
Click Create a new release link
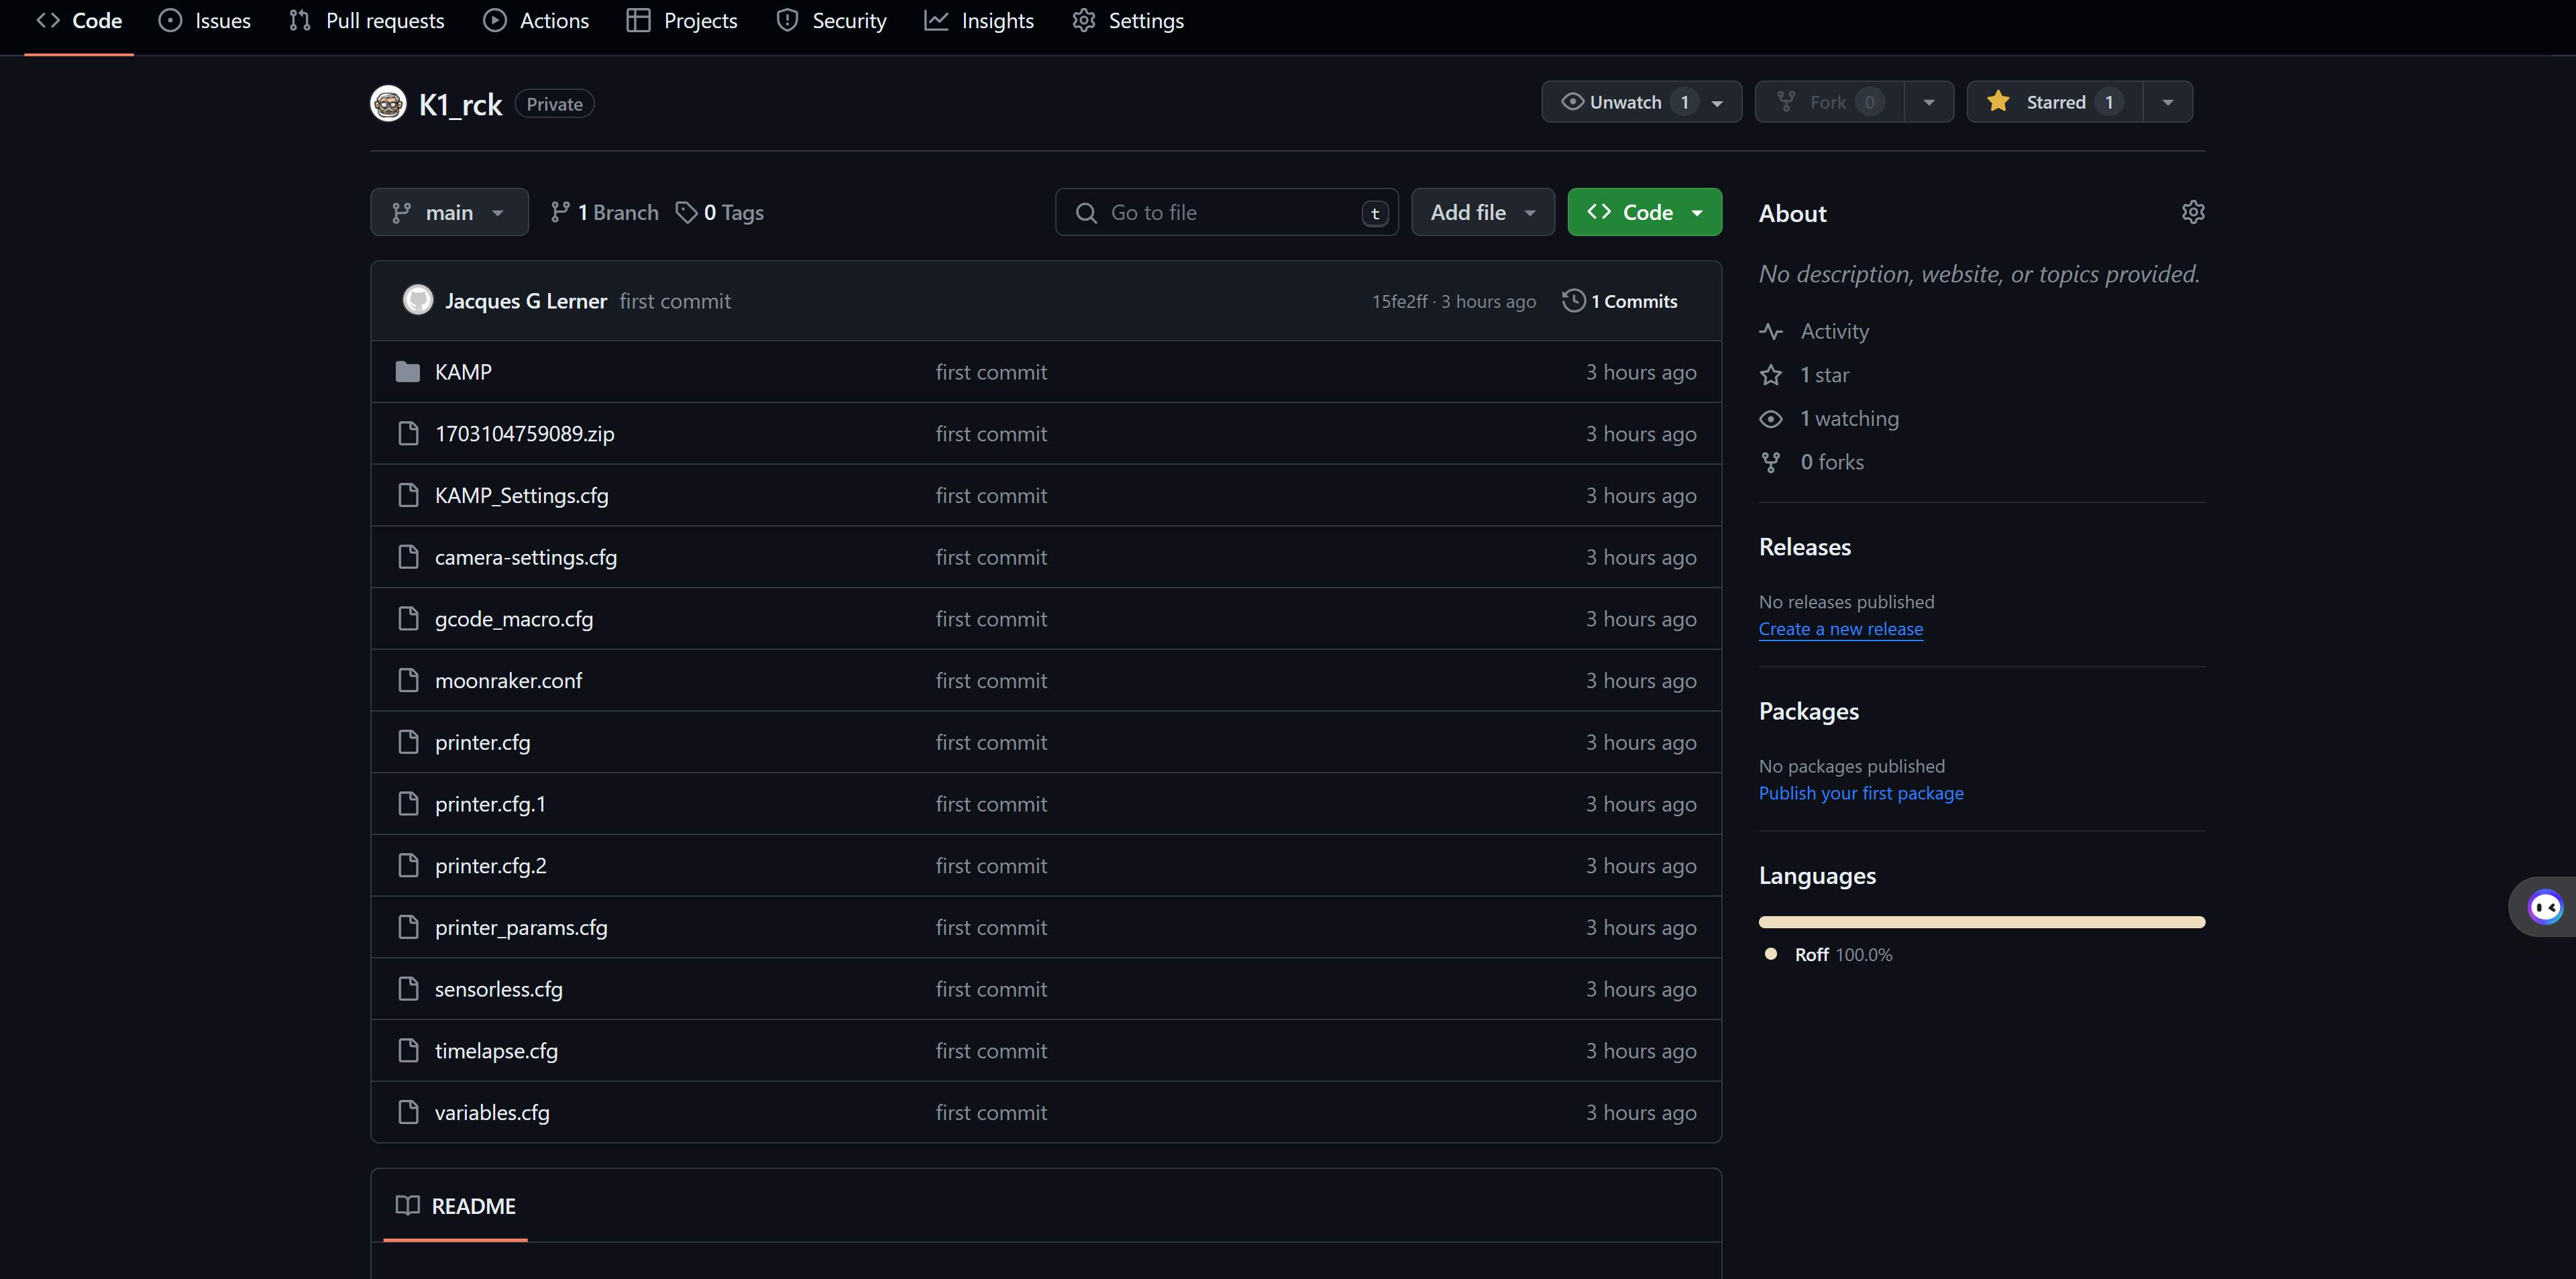(x=1840, y=629)
